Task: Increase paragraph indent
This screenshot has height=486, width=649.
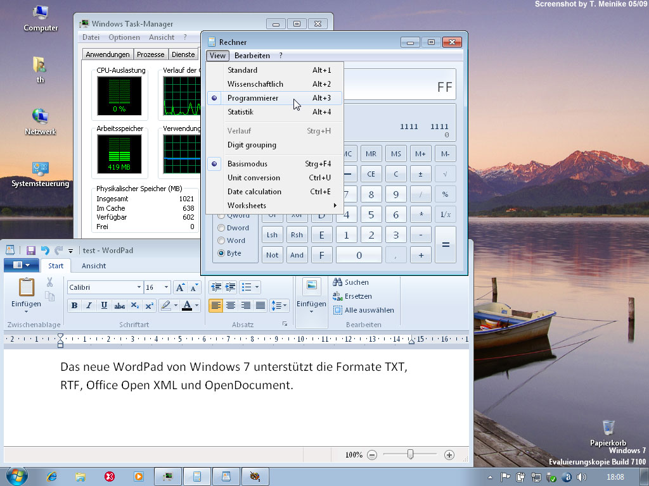Action: 230,287
